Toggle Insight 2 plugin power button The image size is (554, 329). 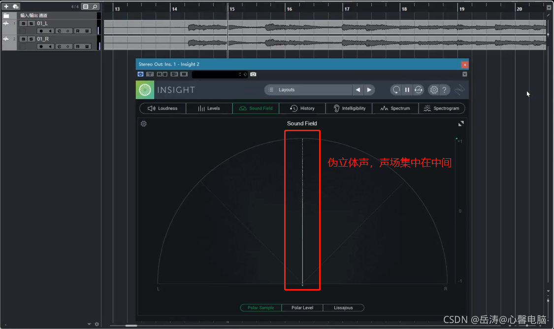coord(141,74)
